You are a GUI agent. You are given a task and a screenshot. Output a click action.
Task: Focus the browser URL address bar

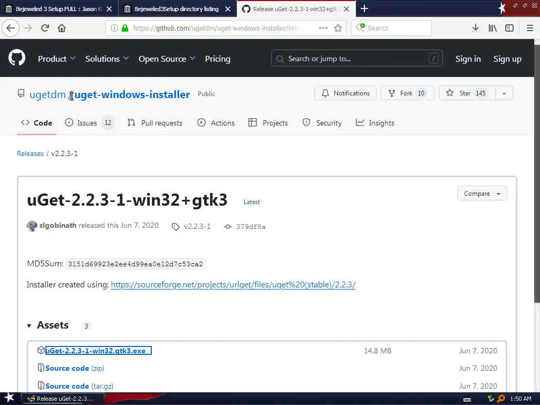click(215, 28)
